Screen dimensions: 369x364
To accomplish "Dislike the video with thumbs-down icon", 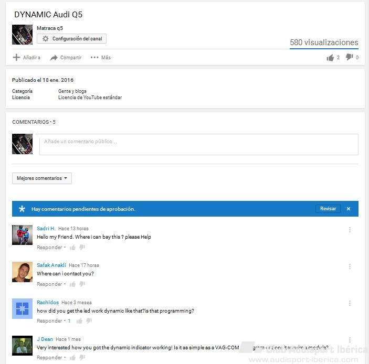I will [349, 57].
